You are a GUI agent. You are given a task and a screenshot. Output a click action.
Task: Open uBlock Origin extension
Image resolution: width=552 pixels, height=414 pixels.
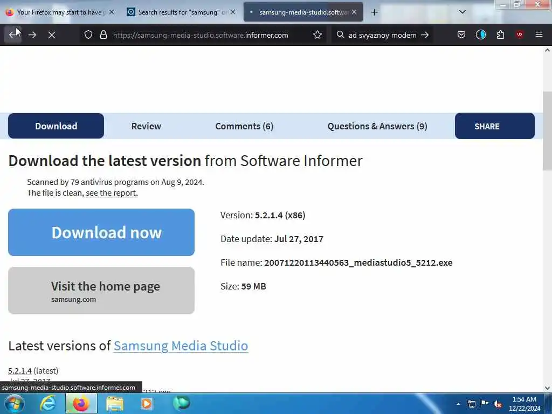pyautogui.click(x=520, y=34)
